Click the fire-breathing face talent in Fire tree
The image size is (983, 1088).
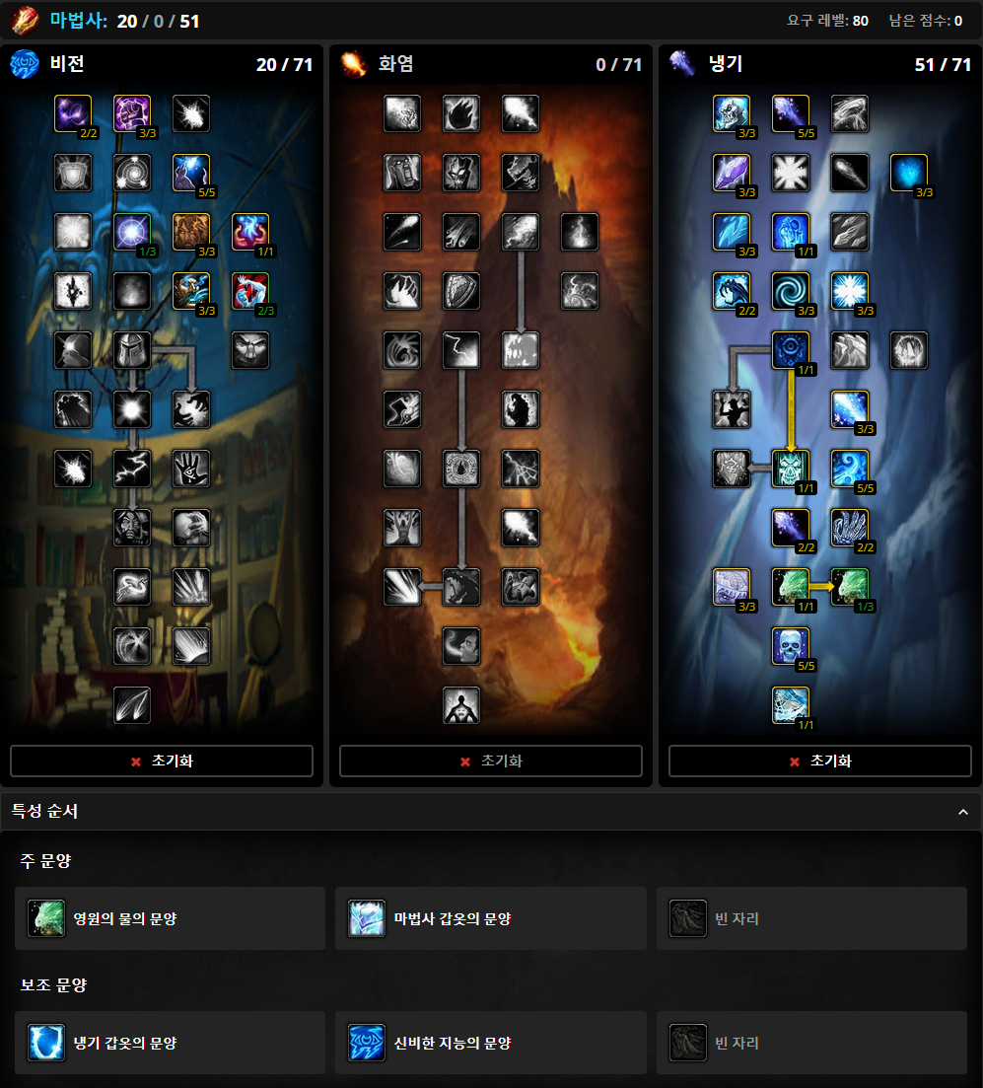click(x=461, y=646)
